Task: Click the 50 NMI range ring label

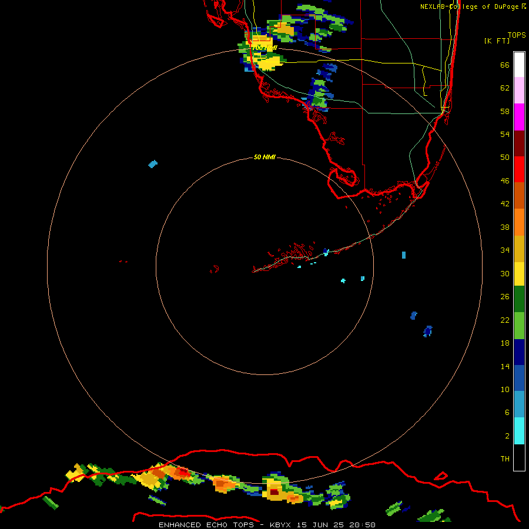Action: tap(264, 157)
